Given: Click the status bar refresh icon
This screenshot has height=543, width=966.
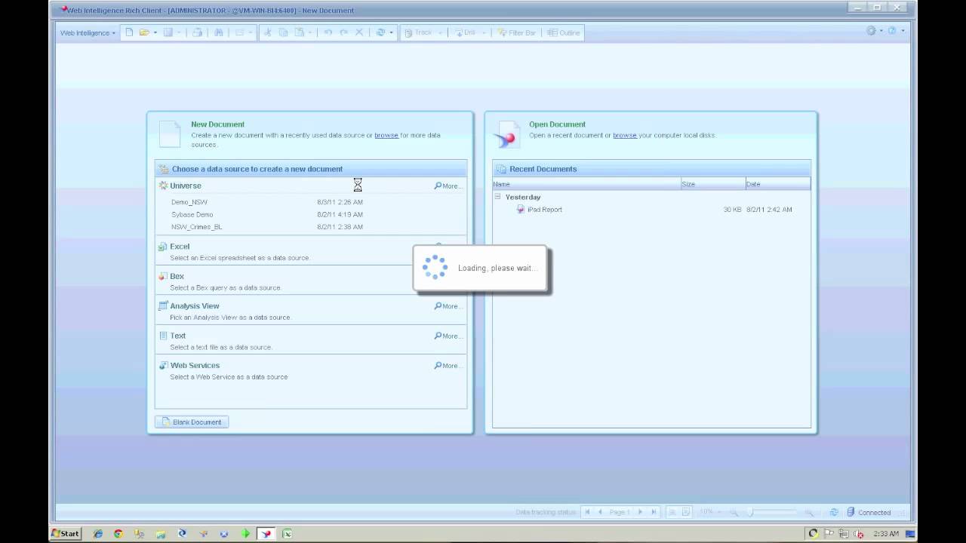Looking at the screenshot, I should pyautogui.click(x=834, y=512).
